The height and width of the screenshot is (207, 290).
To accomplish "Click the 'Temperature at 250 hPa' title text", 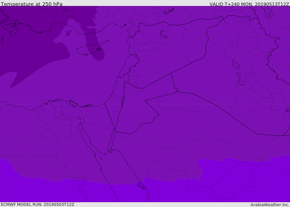I will (32, 4).
